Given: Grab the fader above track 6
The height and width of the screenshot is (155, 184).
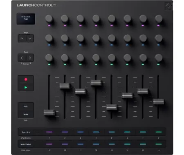Looking at the screenshot, I should click(x=127, y=95).
